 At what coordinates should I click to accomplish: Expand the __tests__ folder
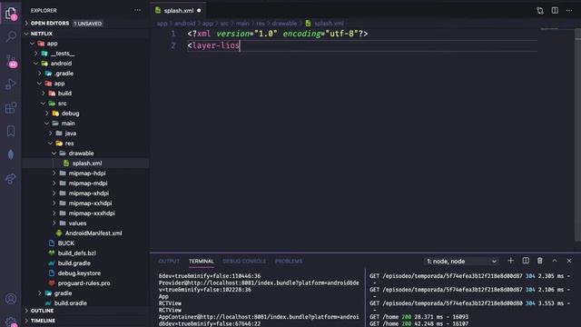tap(63, 54)
